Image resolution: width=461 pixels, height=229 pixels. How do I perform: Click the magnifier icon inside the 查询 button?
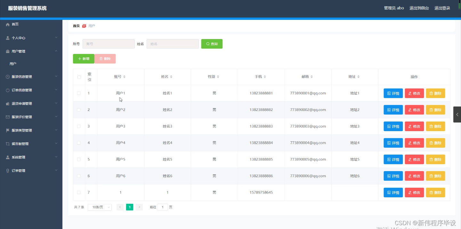click(x=208, y=43)
